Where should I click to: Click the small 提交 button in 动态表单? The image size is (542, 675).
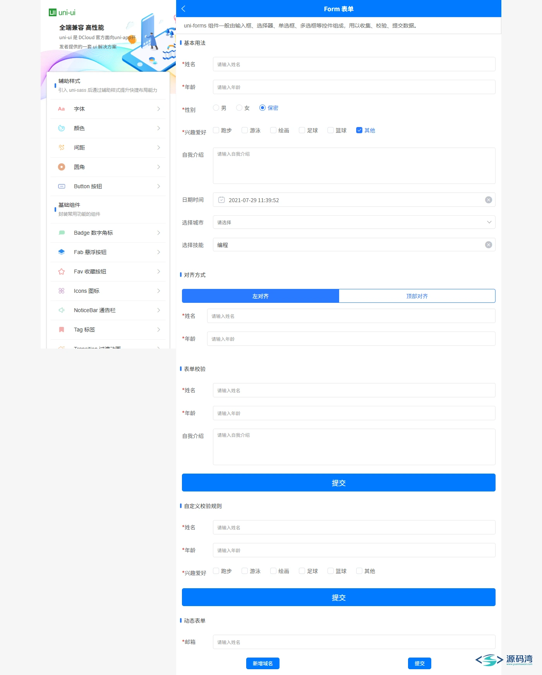(420, 663)
